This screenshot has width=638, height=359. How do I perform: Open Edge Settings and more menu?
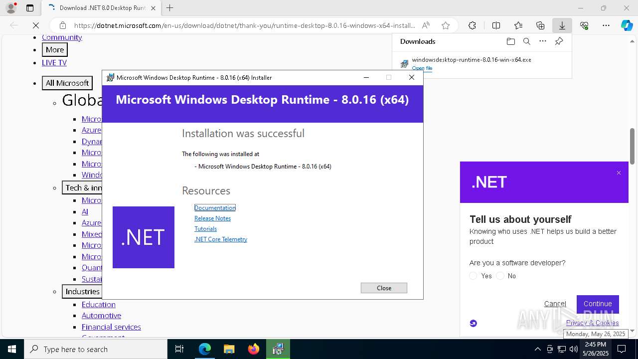pyautogui.click(x=606, y=25)
